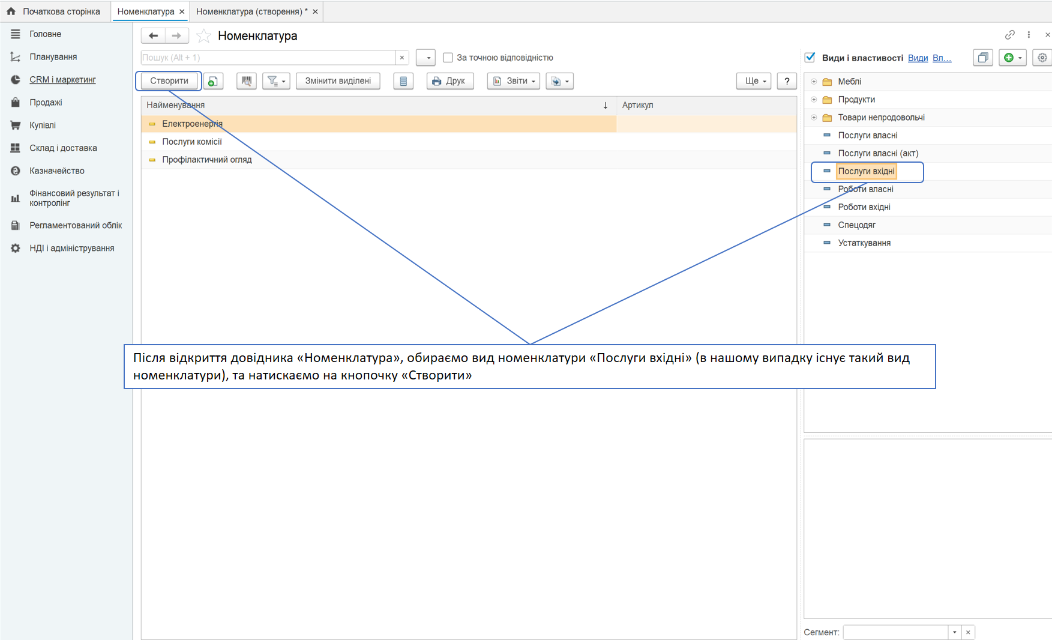Open the Сегмент dropdown arrow
Viewport: 1052px width, 640px height.
tap(955, 632)
